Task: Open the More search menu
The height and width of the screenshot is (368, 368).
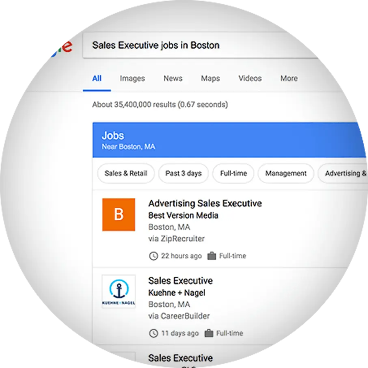Action: point(289,78)
